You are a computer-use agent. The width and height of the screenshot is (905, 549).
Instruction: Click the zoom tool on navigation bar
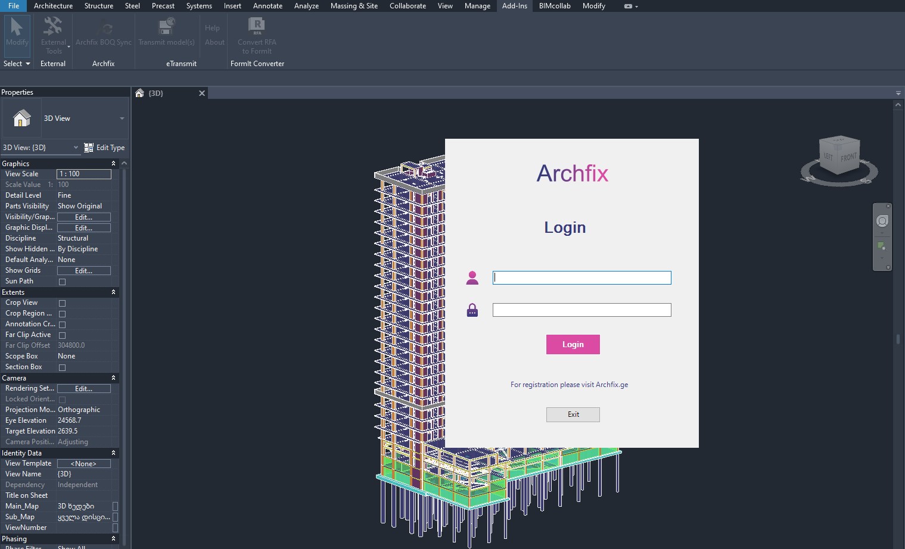[x=882, y=246]
